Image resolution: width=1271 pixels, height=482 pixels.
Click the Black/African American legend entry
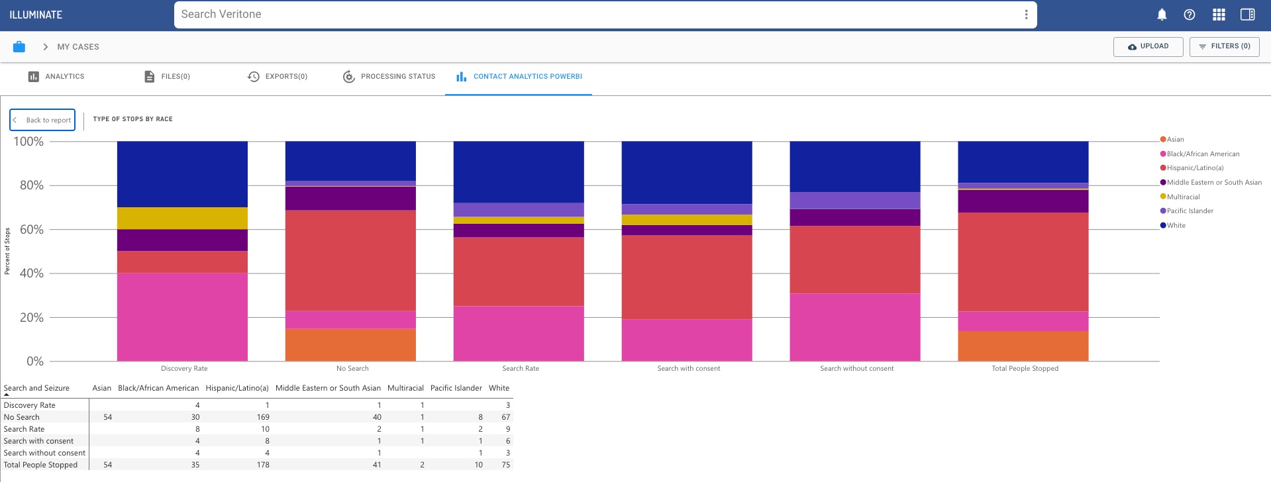(1199, 154)
